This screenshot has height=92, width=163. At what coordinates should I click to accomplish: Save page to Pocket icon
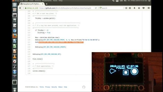pyautogui.click(x=144, y=8)
